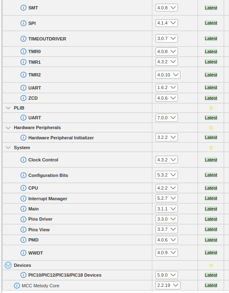Screen dimensions: 229x293
Task: Click the info icon beside TIMEOUTDRIVER
Action: pyautogui.click(x=23, y=39)
